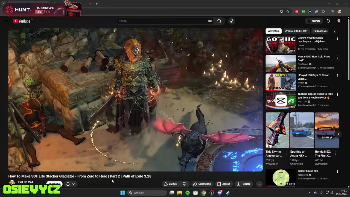Open options for Conan Exiles video
The height and width of the screenshot is (197, 350).
tap(337, 76)
